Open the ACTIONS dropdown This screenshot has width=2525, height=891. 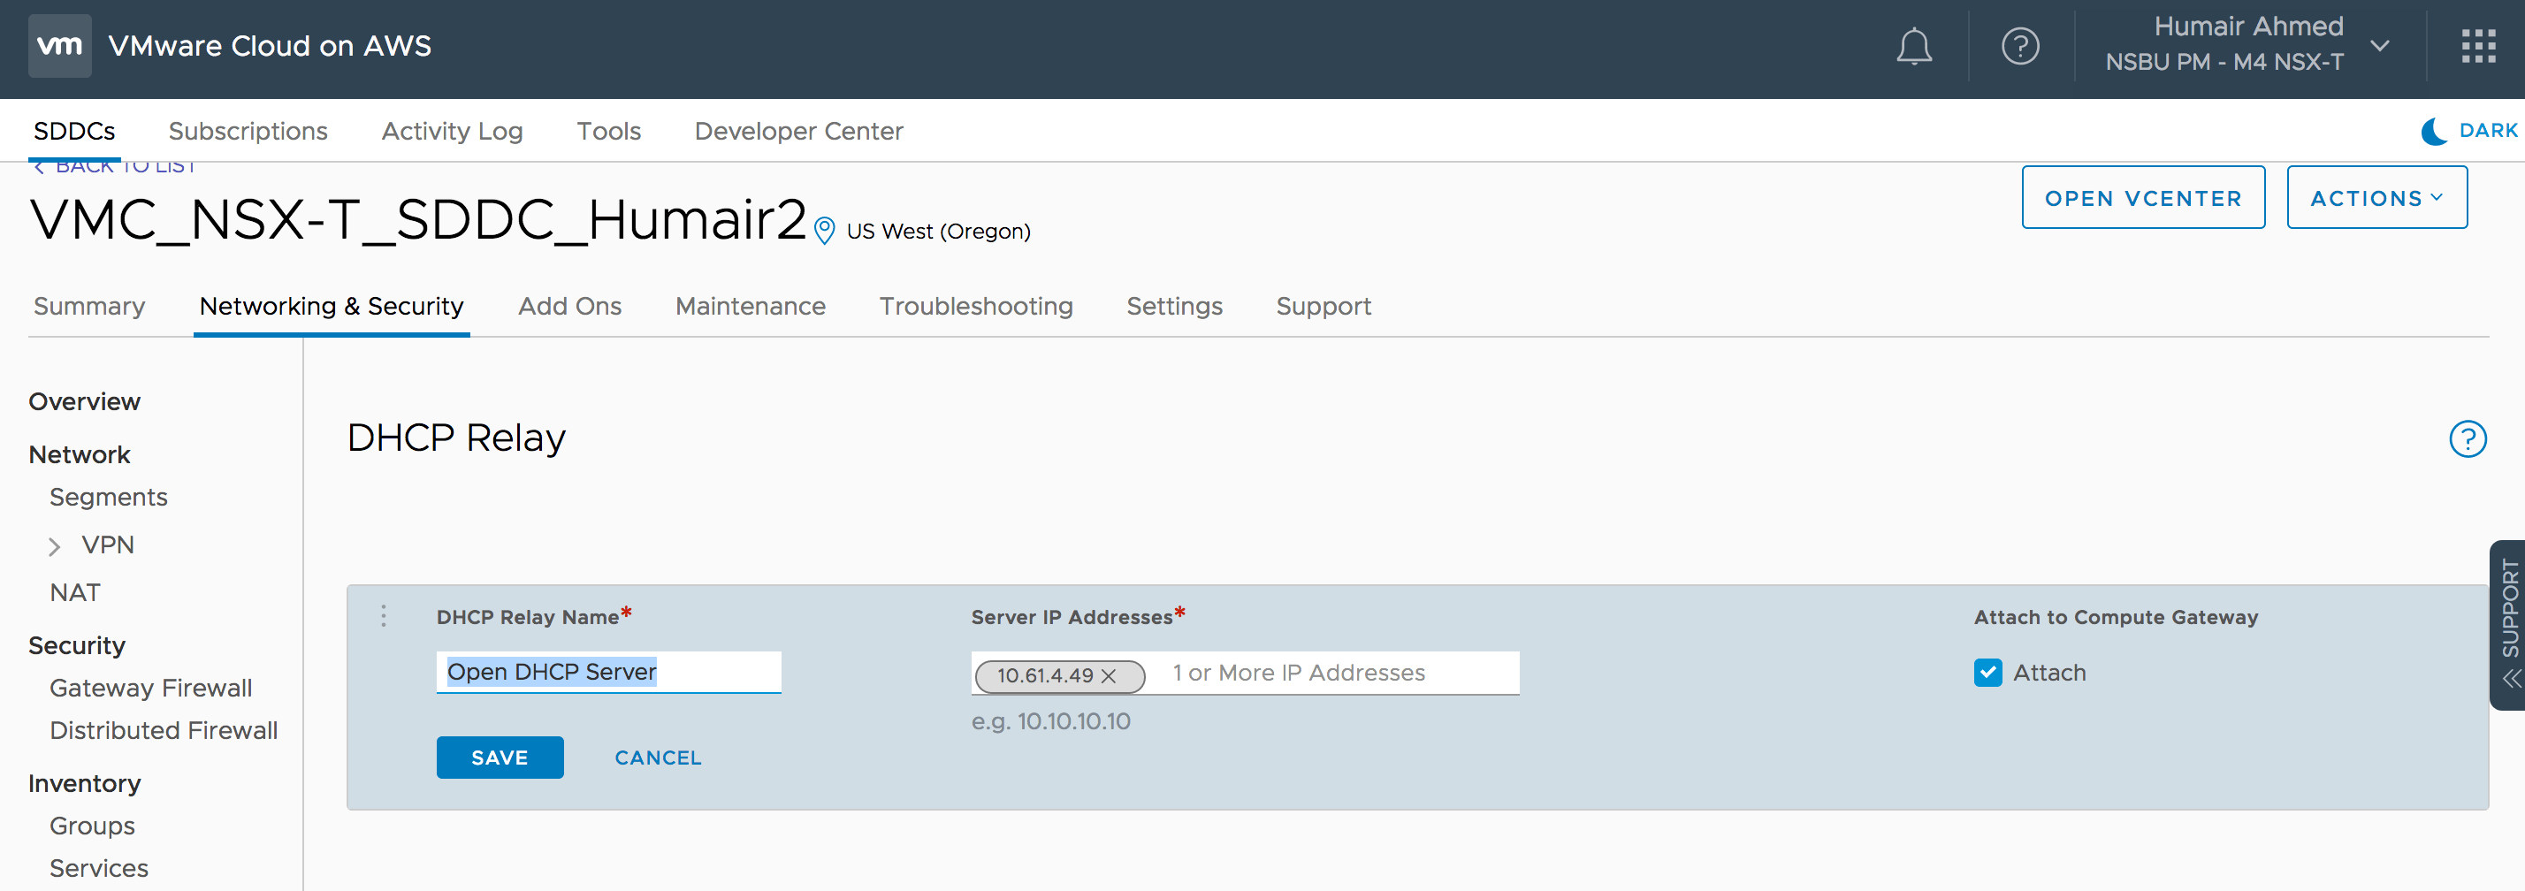point(2376,198)
